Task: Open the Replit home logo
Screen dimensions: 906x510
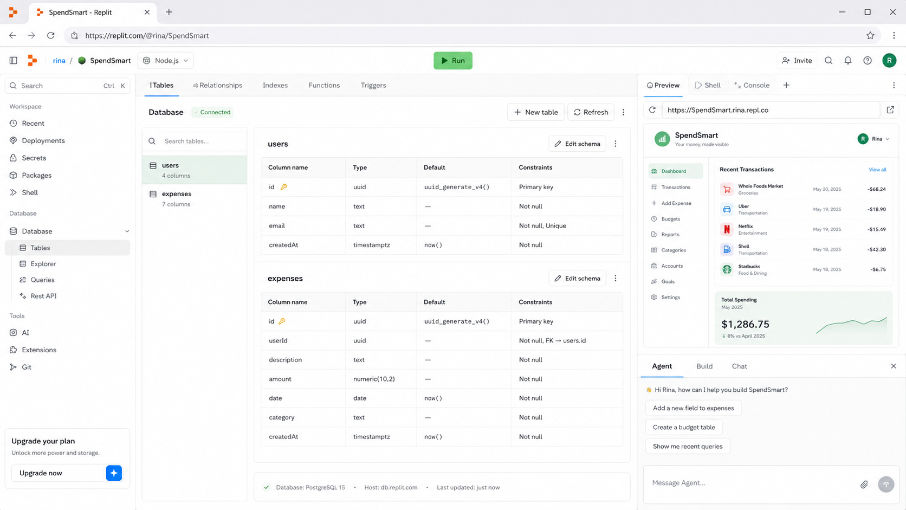Action: (x=33, y=61)
